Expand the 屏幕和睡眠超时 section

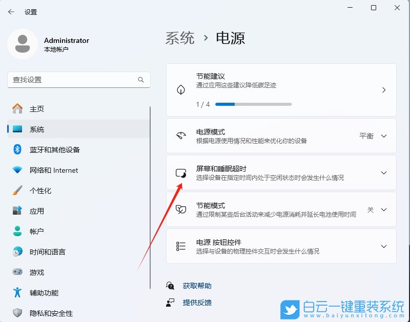pos(384,173)
